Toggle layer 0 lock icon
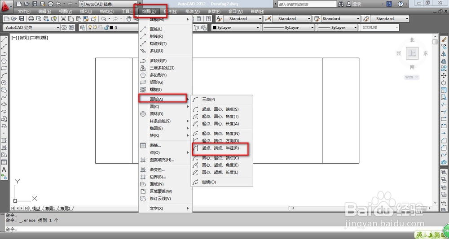Viewport: 449px width, 239px height. click(x=106, y=27)
